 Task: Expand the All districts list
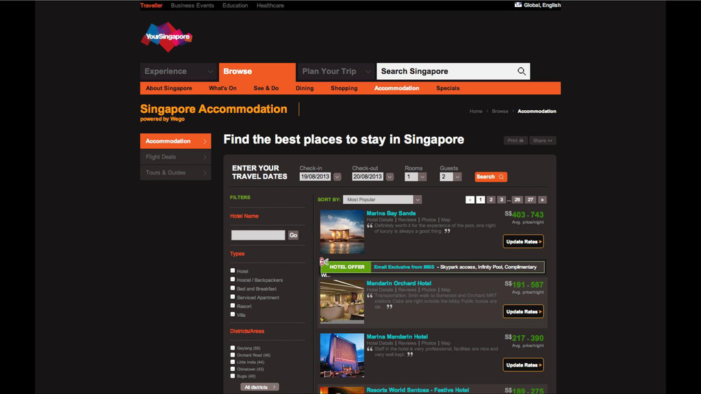pyautogui.click(x=259, y=387)
